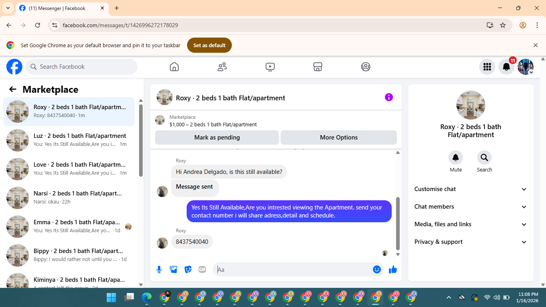Viewport: 546px width, 307px height.
Task: Reload the page in Chrome
Action: coord(38,25)
